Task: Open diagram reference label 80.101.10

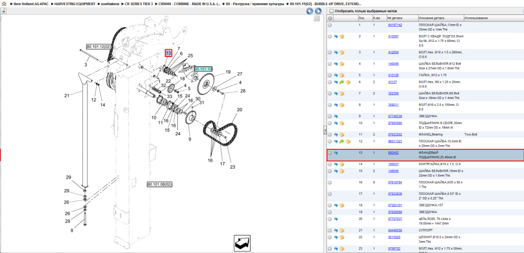Action: 203,69
